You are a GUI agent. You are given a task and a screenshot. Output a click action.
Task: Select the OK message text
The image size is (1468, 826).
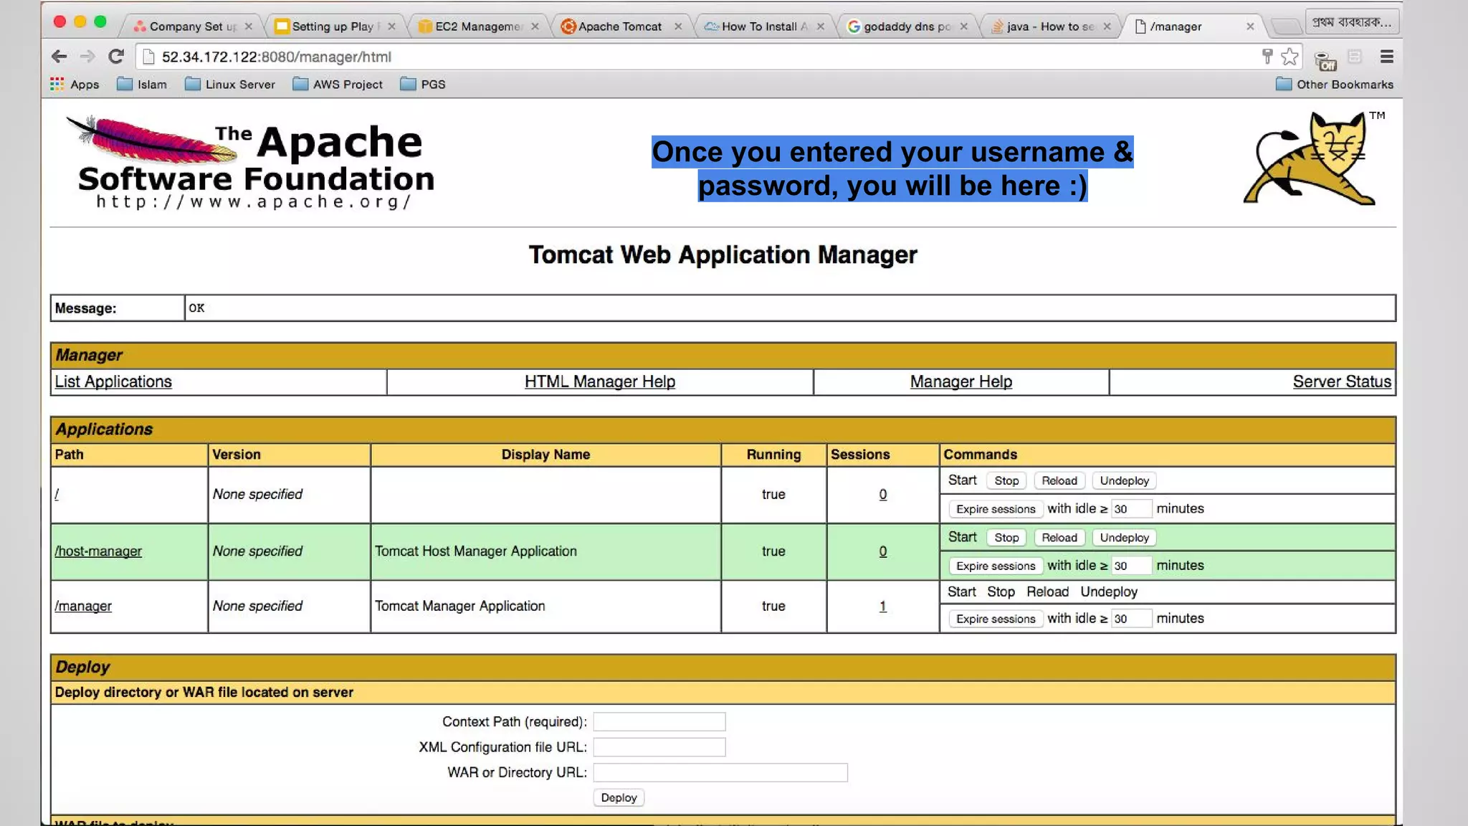tap(196, 308)
